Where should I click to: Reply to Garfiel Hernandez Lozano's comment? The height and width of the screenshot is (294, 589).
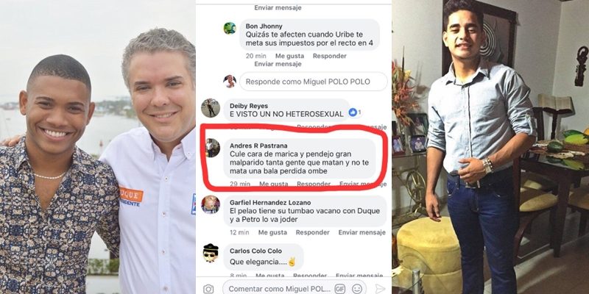point(312,232)
